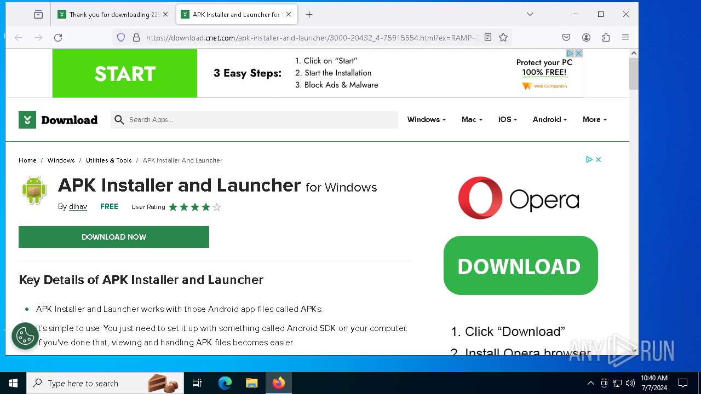Expand the Mac menu
Screen dimensions: 701x394
click(x=472, y=119)
